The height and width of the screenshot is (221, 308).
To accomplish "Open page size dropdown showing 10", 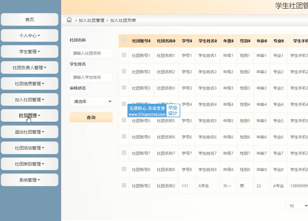I will 297,206.
